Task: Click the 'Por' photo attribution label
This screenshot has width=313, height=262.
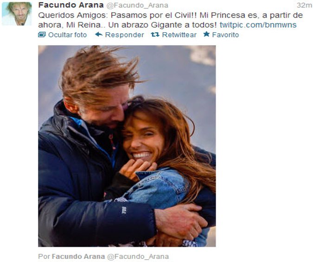Action: (44, 256)
